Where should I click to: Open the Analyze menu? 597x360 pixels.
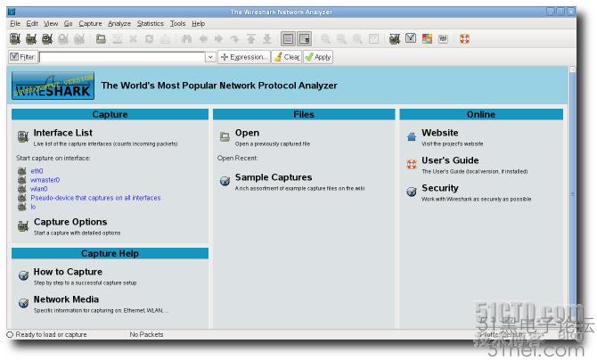(x=119, y=24)
